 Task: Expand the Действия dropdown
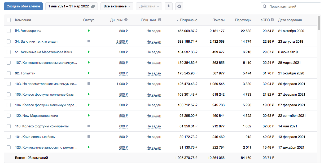[x=149, y=6]
